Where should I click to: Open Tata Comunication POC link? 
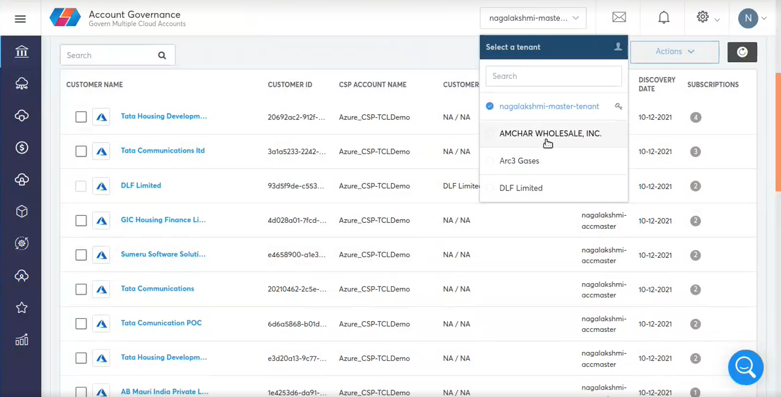(x=161, y=323)
